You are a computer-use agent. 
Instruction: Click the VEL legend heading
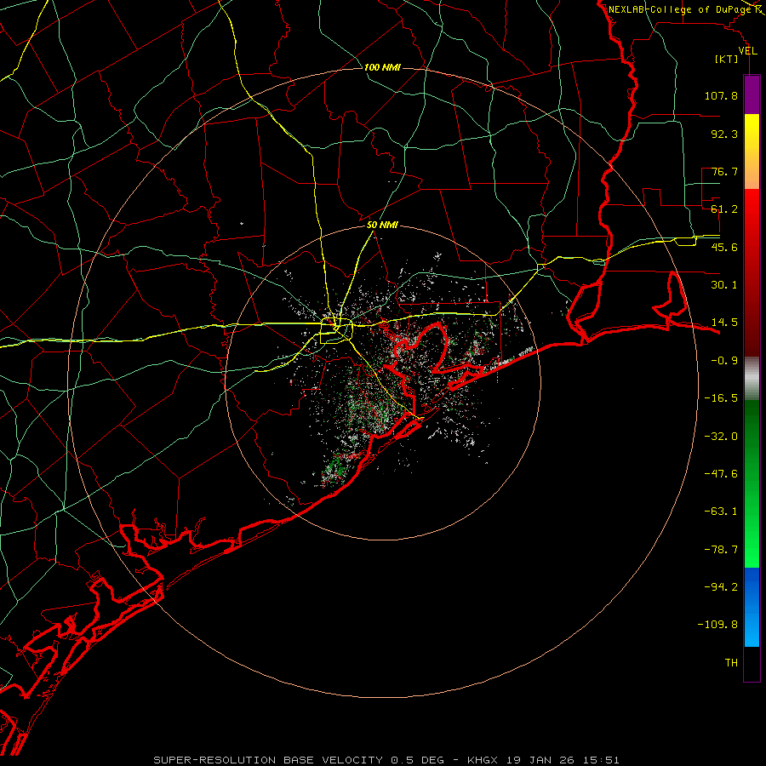[x=747, y=51]
